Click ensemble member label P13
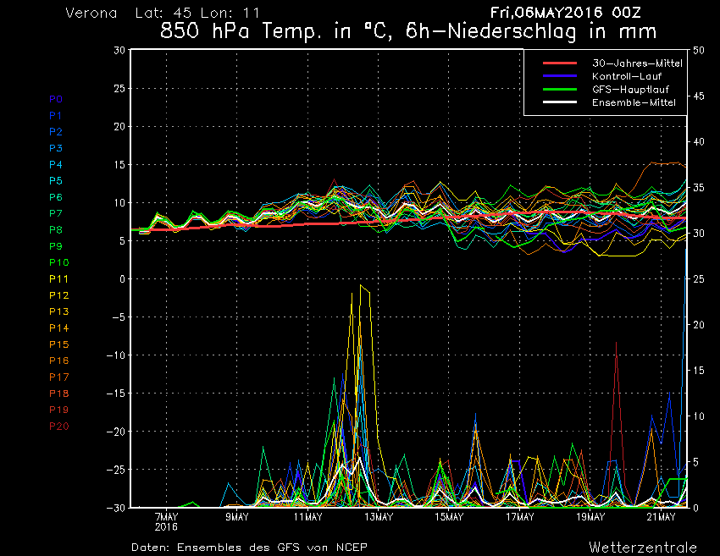Viewport: 720px width, 556px height. tap(58, 311)
